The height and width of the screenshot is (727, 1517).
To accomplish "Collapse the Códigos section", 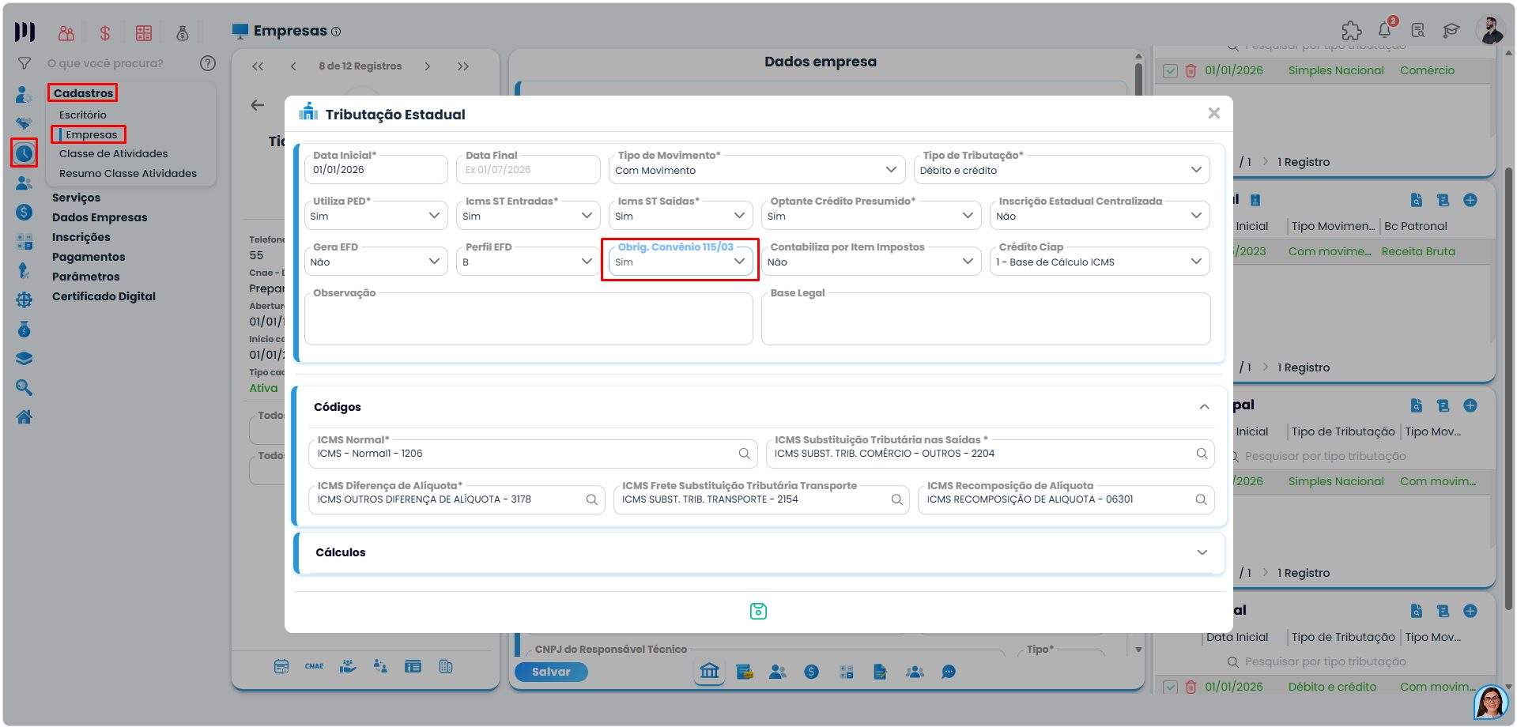I will (x=1204, y=407).
